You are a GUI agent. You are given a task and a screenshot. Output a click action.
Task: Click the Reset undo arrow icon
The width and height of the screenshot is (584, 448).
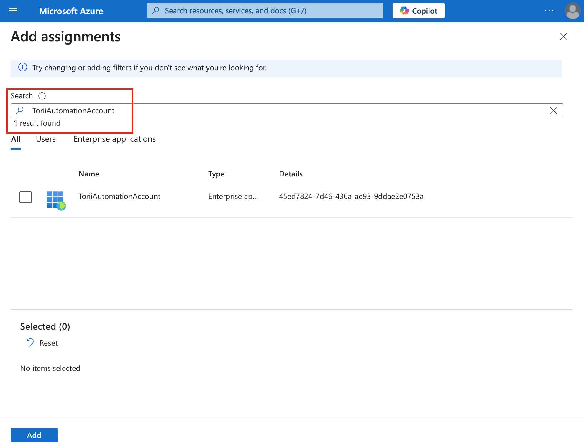point(30,342)
